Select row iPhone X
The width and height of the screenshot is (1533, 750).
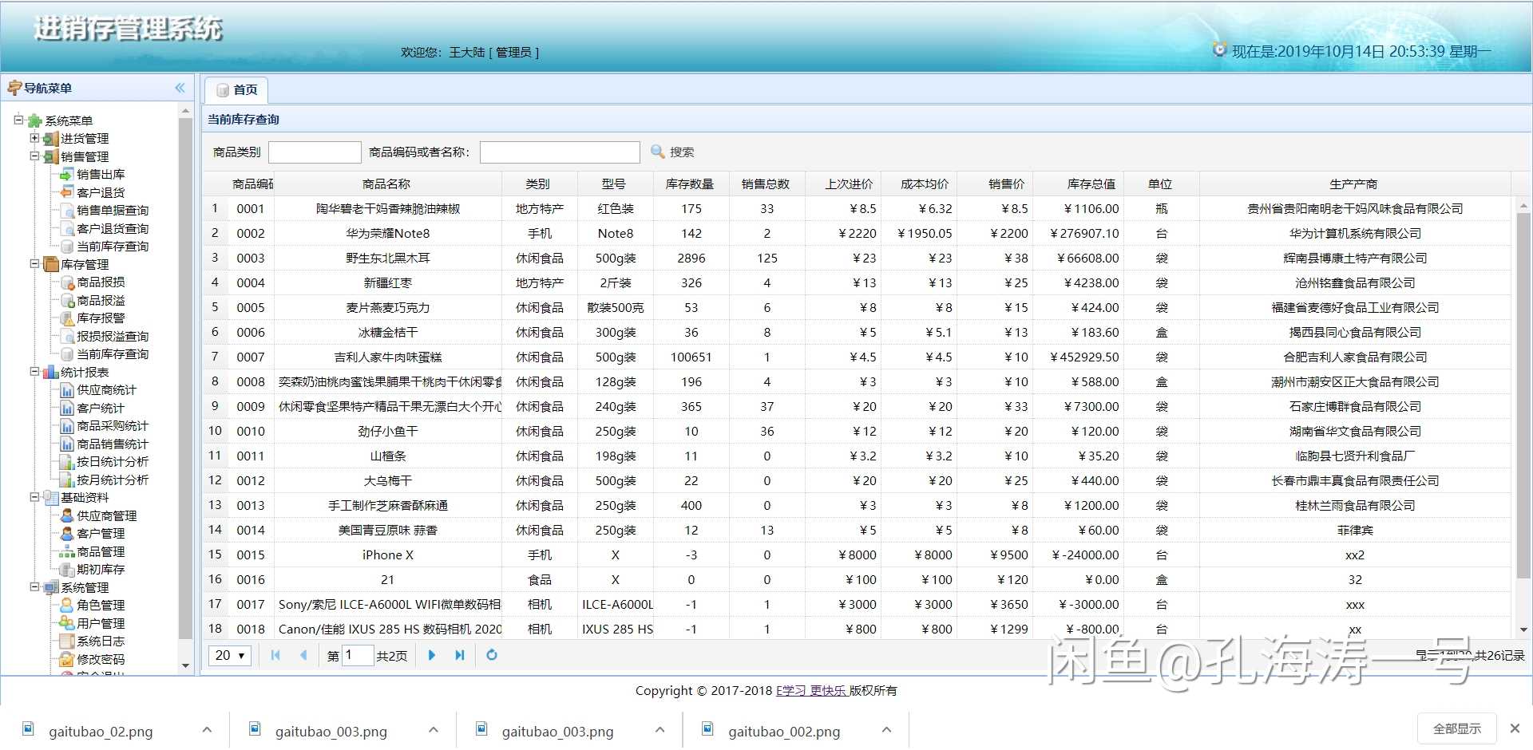coord(857,555)
